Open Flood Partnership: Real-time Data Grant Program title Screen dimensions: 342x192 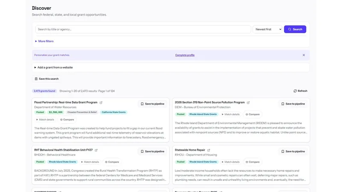66,102
